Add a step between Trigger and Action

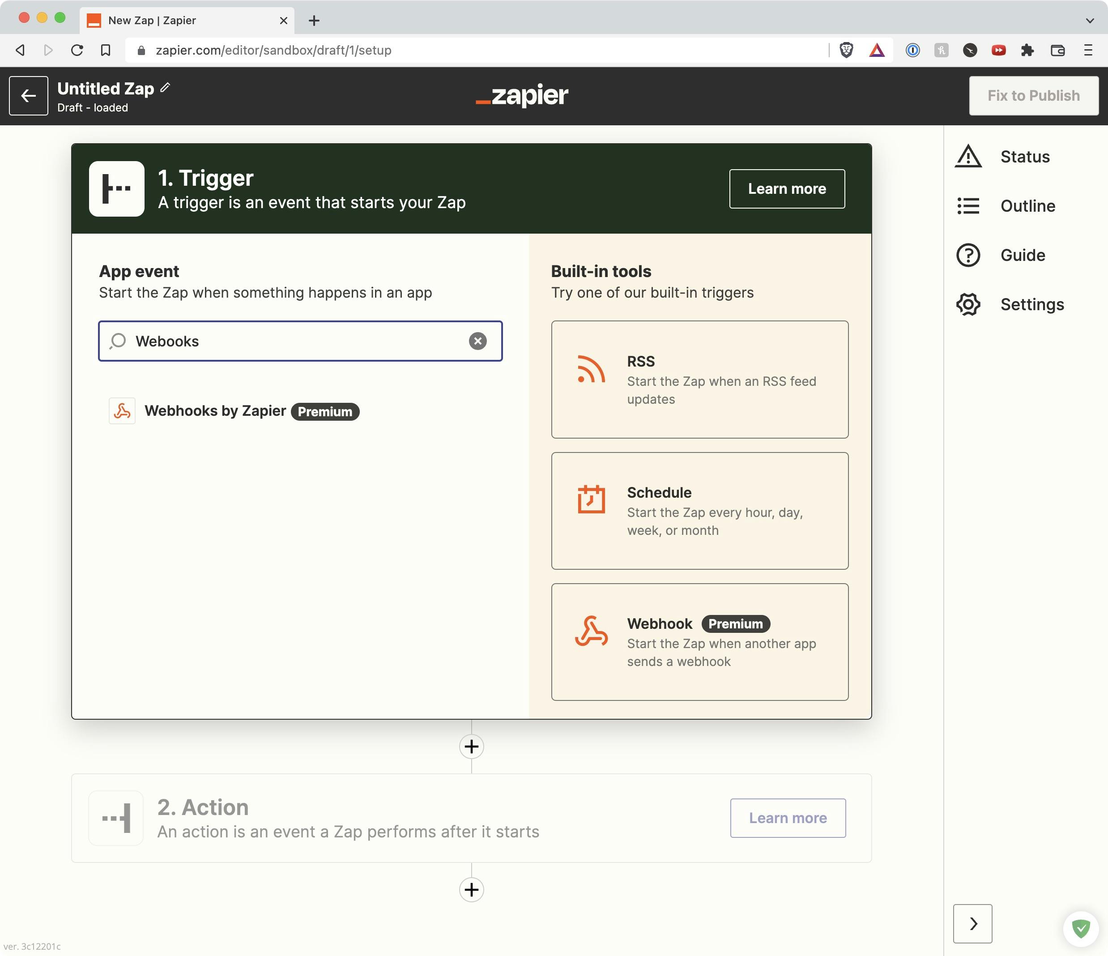click(471, 746)
